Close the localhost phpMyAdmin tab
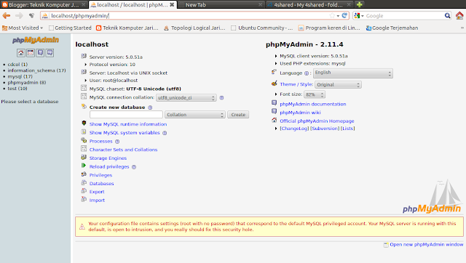This screenshot has height=263, width=466. pos(172,5)
